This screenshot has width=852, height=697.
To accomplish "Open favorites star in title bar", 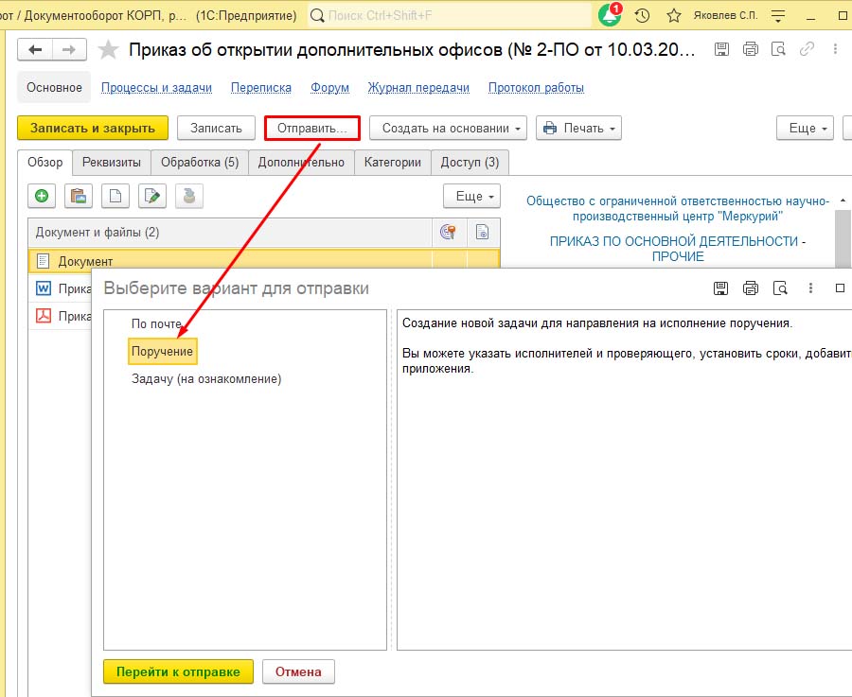I will (x=673, y=16).
